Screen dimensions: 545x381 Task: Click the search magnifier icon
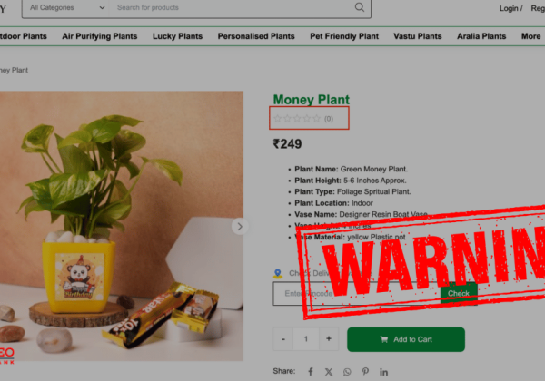[360, 7]
